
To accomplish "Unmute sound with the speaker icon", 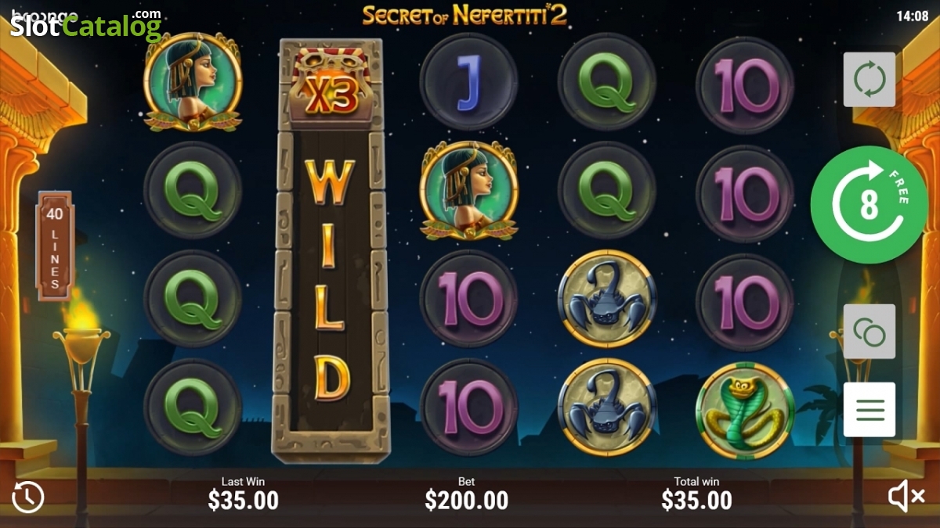I will point(908,496).
